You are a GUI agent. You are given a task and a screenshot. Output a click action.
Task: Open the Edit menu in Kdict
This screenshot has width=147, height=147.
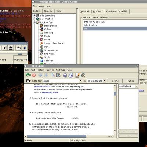pos(33,70)
